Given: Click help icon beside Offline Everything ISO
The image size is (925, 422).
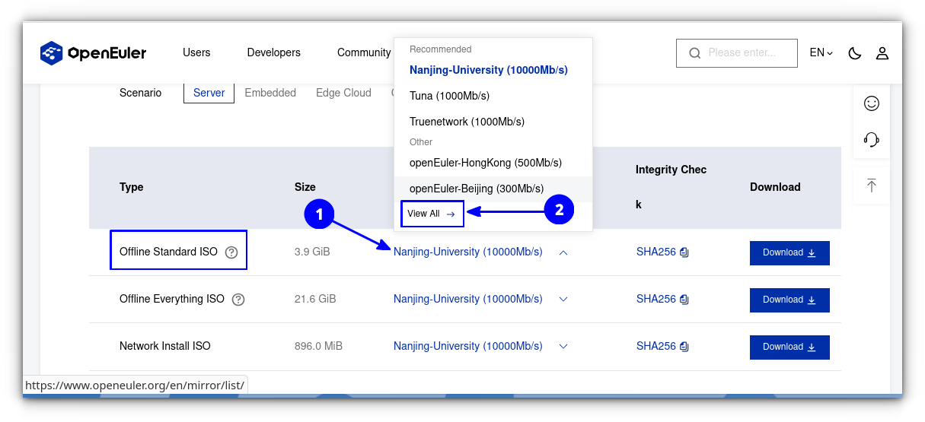Looking at the screenshot, I should point(238,300).
